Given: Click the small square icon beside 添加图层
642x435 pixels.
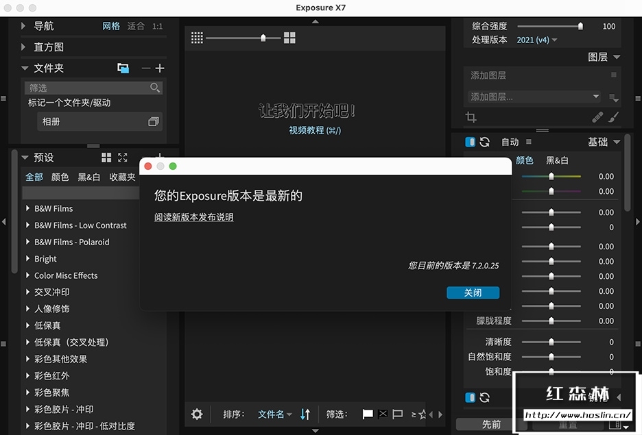Looking at the screenshot, I should point(613,75).
